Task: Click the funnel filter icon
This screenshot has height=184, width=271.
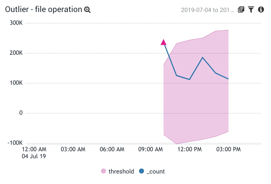Action: coord(251,10)
